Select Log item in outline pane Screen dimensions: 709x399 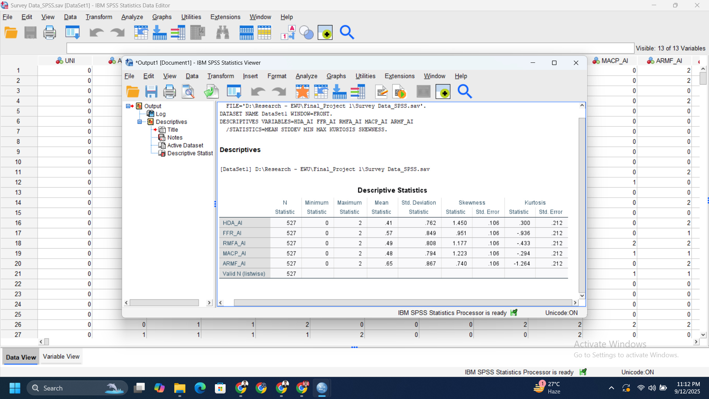(x=160, y=114)
